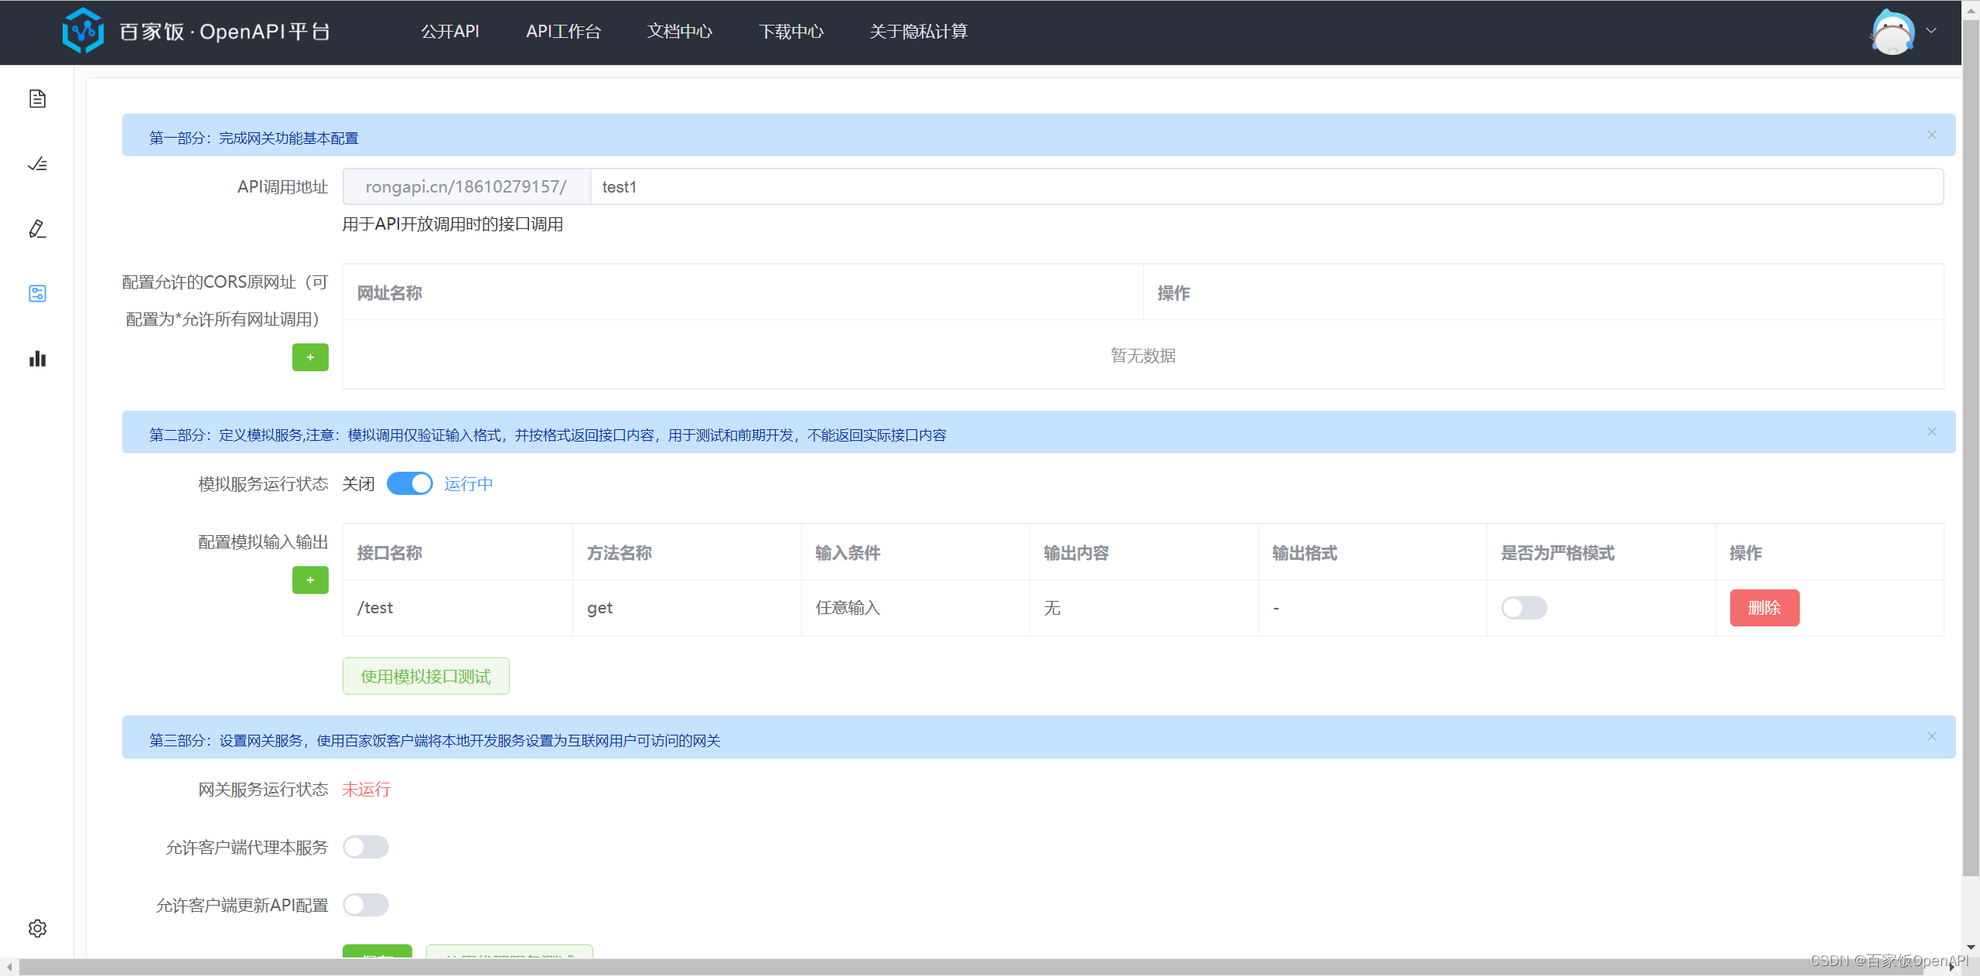1980x976 pixels.
Task: Toggle the 模拟服务运行状态 switch
Action: tap(410, 483)
